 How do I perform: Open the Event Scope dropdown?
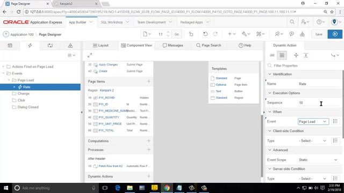point(318,160)
